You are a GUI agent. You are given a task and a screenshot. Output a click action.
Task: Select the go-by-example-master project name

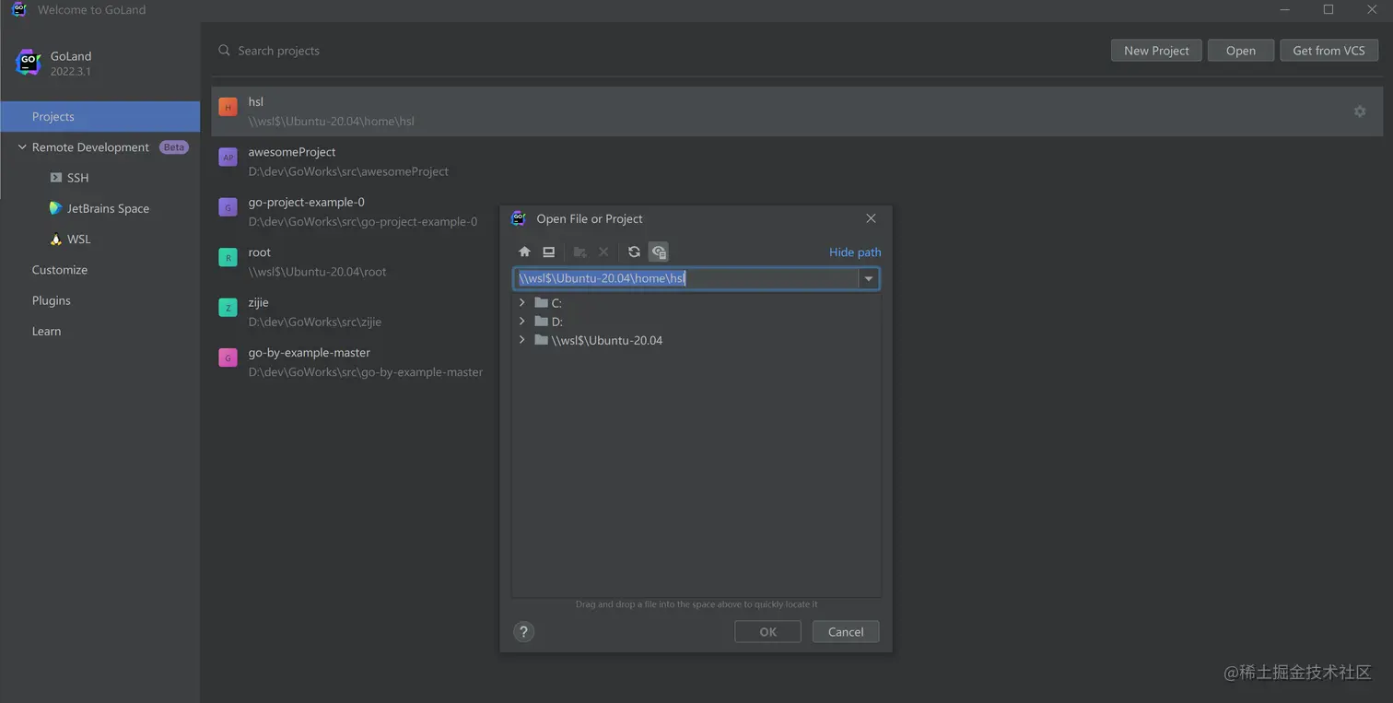tap(310, 353)
